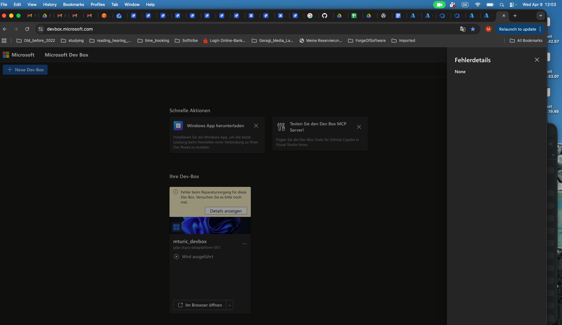Click the Dev Box MCP Server tools icon
This screenshot has width=562, height=325.
pyautogui.click(x=281, y=127)
